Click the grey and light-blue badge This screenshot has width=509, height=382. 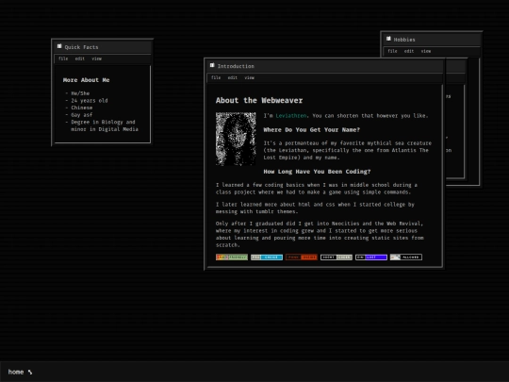(x=267, y=257)
